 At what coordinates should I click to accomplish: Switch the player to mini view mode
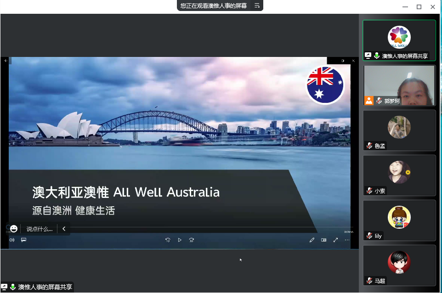click(324, 240)
